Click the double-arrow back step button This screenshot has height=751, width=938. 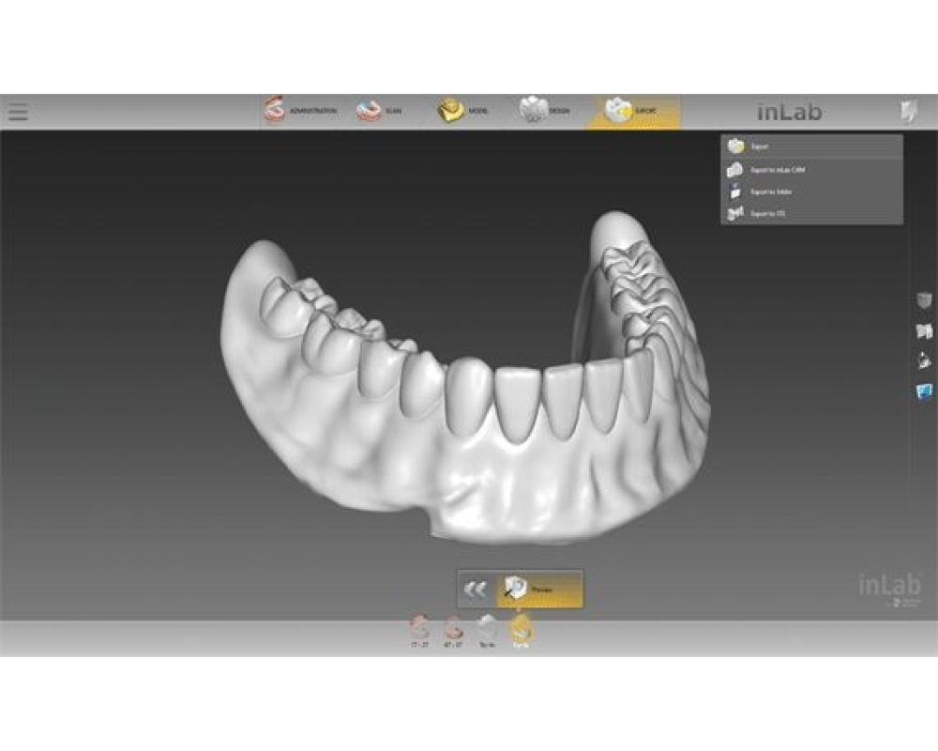[x=476, y=590]
